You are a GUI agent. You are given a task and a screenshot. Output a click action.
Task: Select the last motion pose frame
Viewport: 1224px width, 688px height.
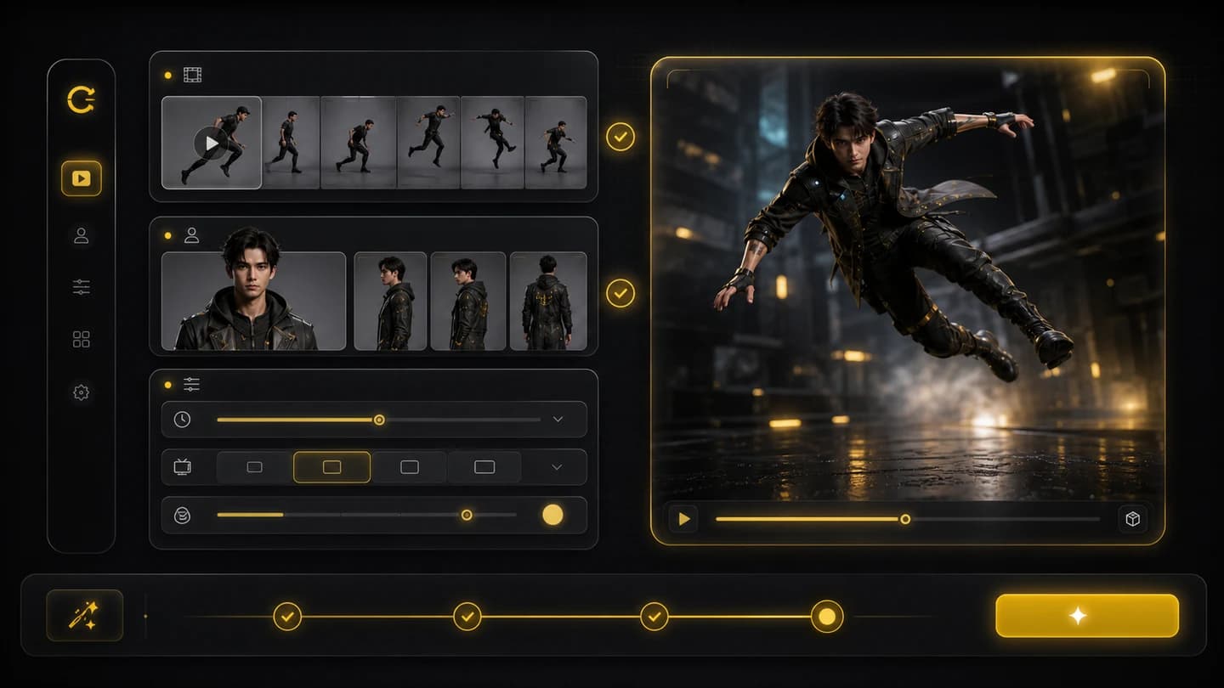[x=556, y=143]
